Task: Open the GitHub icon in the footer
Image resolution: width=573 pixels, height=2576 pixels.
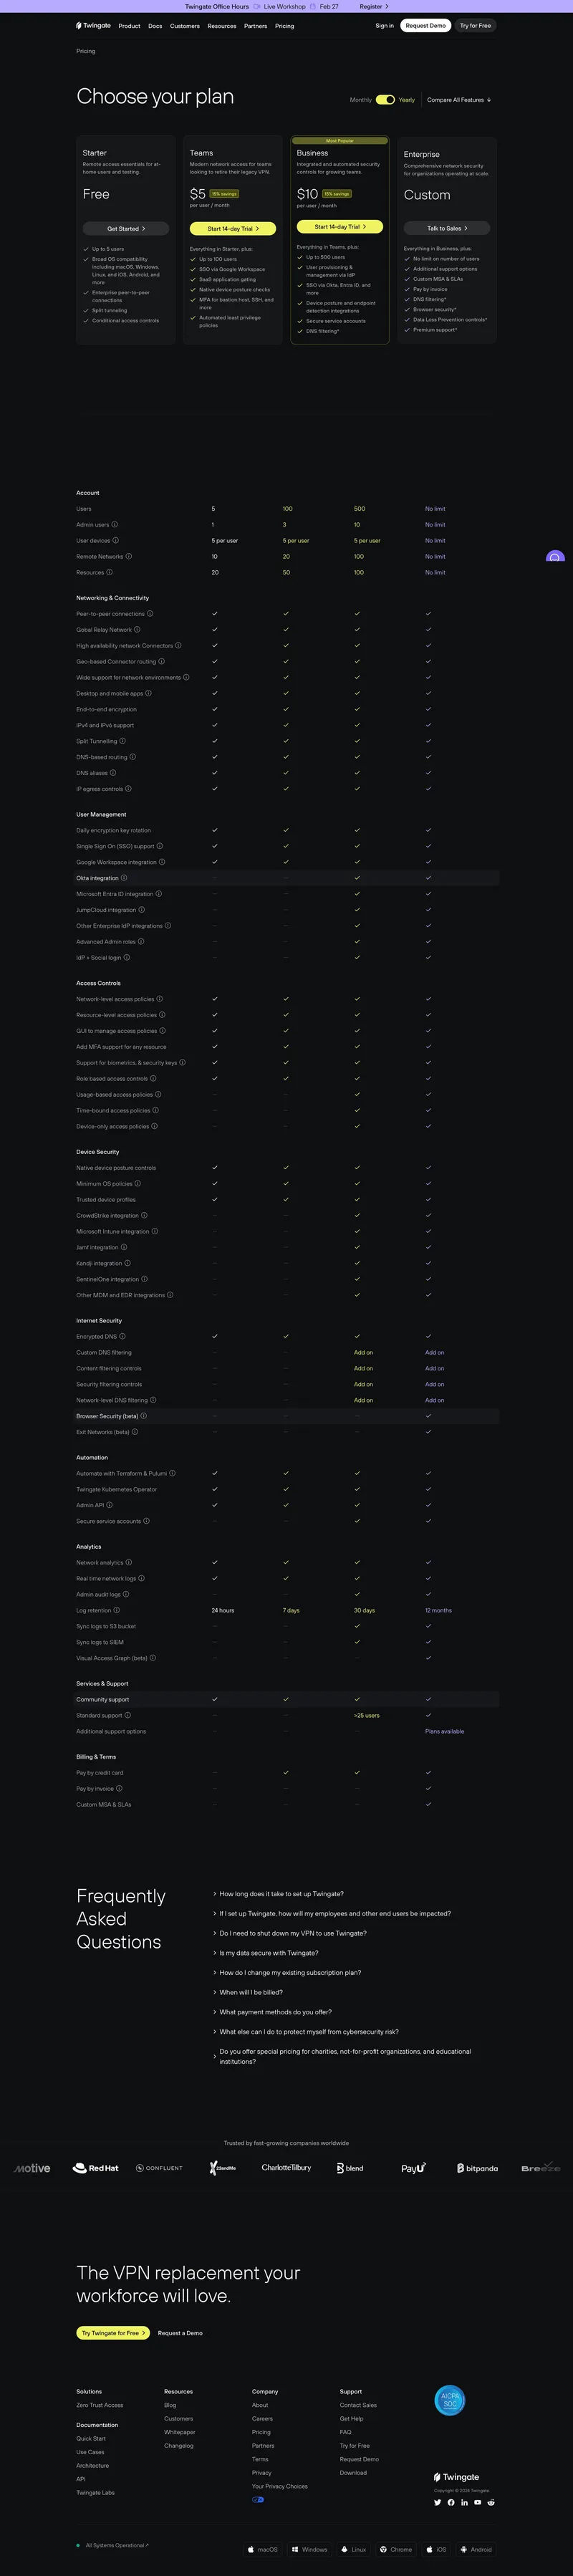Action: coord(451,2502)
